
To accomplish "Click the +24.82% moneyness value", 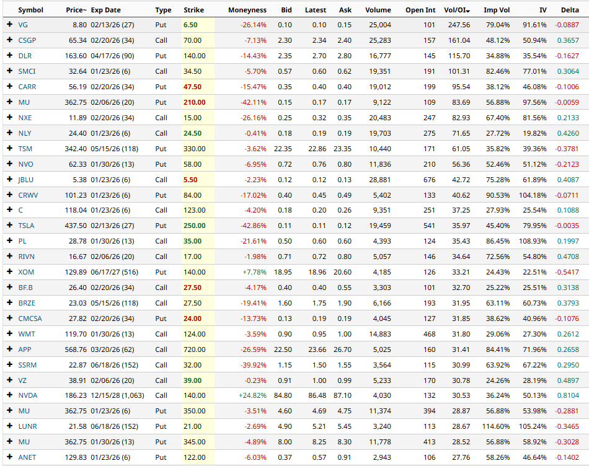I will [x=252, y=395].
